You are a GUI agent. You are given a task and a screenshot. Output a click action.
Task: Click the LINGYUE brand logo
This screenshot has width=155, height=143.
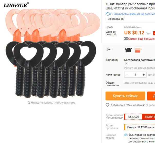point(16,5)
